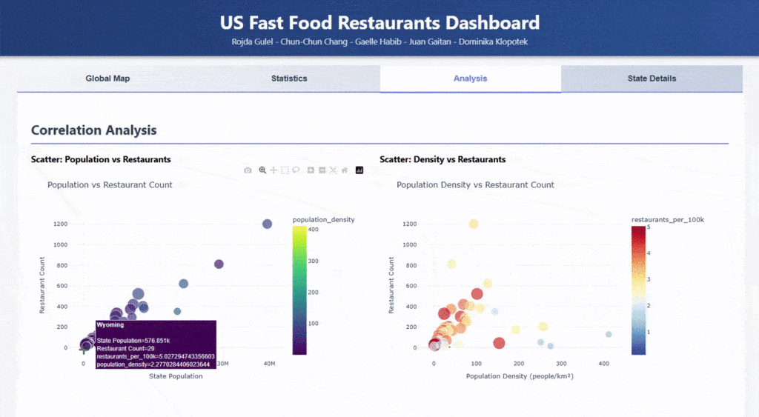Click the Zoom In plus icon

coord(311,170)
